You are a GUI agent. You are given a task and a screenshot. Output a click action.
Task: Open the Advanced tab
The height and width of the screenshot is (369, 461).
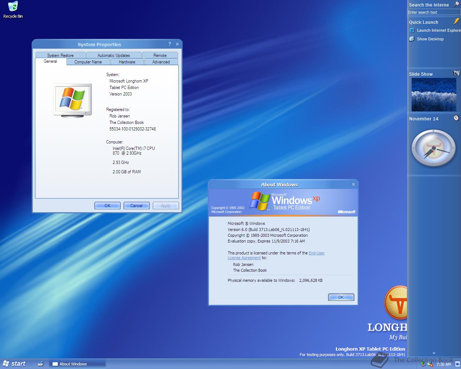[161, 62]
